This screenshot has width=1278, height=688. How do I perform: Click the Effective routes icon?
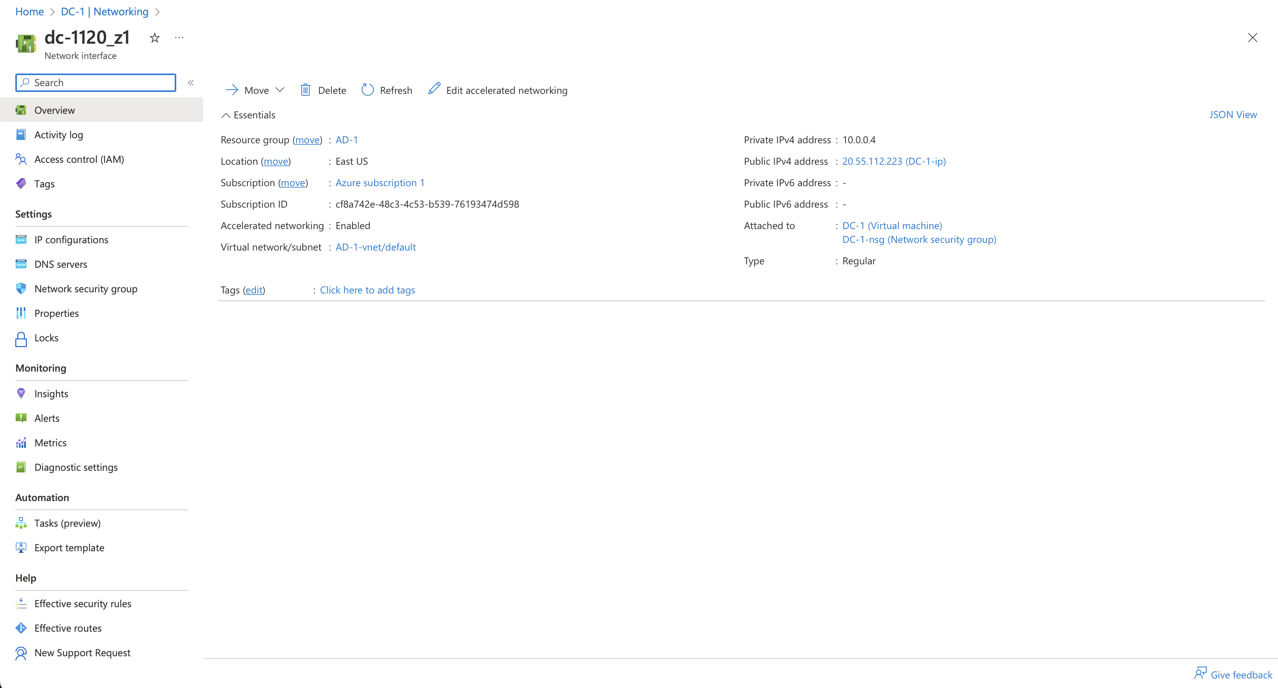(x=21, y=628)
